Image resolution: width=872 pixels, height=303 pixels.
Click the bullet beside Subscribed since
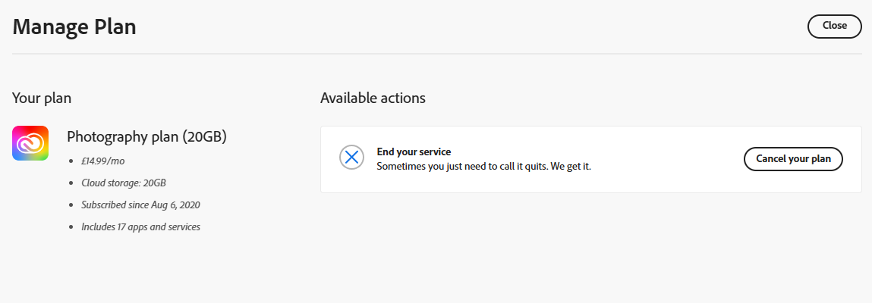[x=71, y=205]
